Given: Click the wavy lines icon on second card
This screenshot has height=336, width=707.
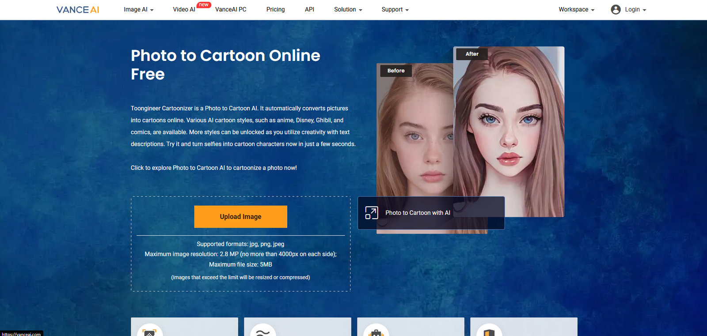Looking at the screenshot, I should coord(263,332).
